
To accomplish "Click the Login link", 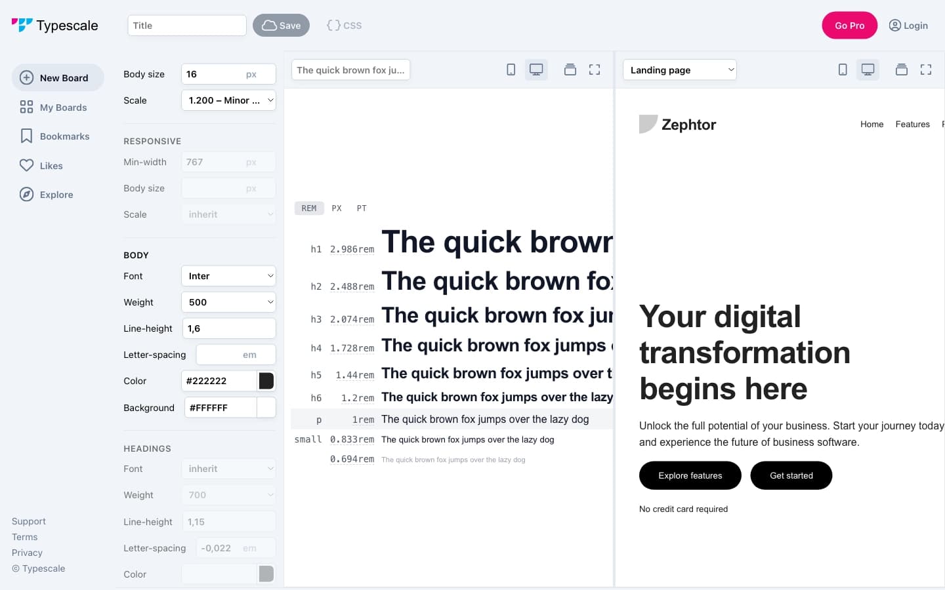I will (908, 26).
